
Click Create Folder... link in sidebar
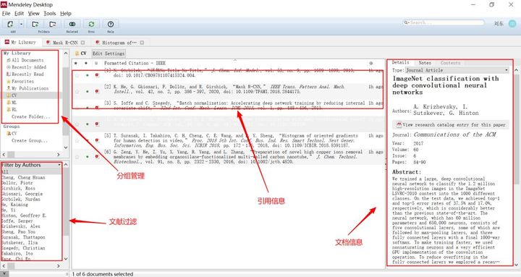click(30, 116)
